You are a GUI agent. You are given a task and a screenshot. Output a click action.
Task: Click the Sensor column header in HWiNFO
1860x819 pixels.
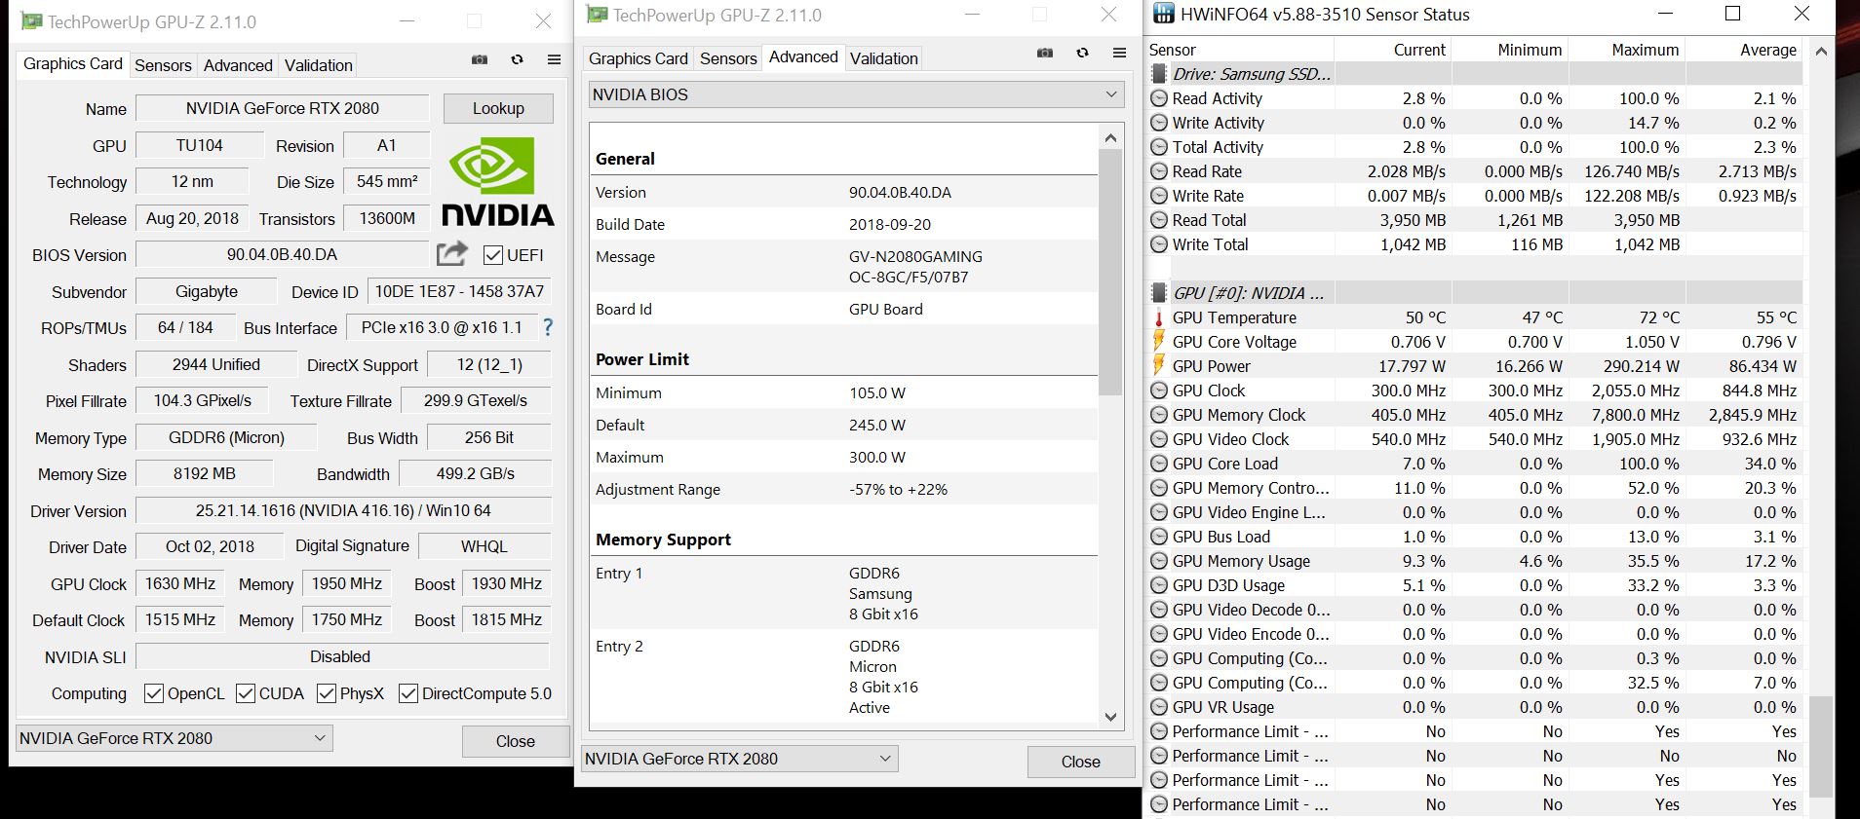click(x=1240, y=50)
